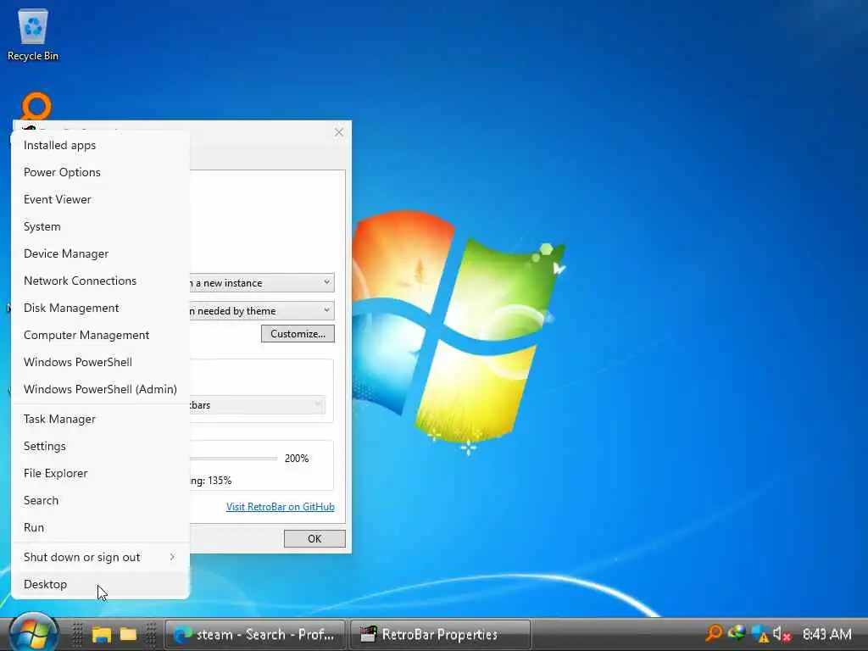Click the taskbar clock showing 8:43 AM
868x651 pixels.
[x=827, y=634]
